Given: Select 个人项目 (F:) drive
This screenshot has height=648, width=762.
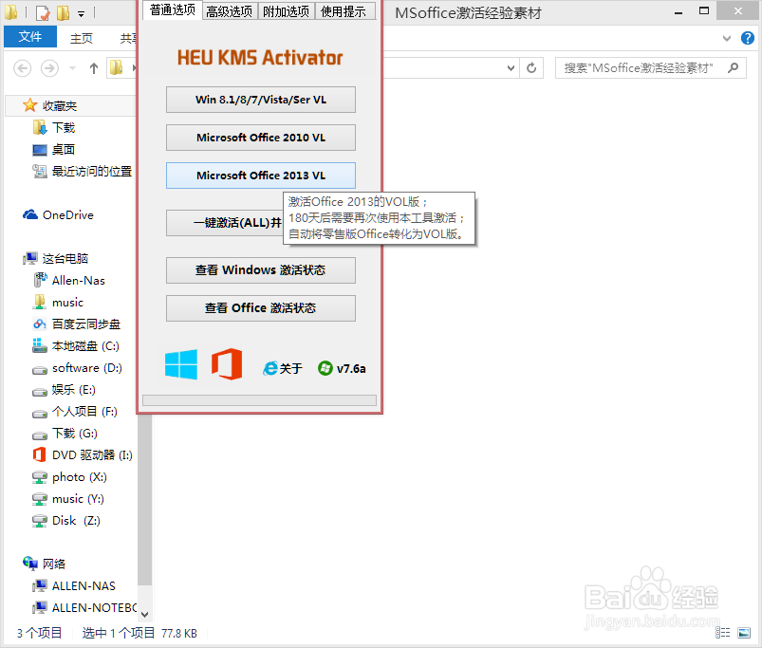Looking at the screenshot, I should (x=84, y=412).
